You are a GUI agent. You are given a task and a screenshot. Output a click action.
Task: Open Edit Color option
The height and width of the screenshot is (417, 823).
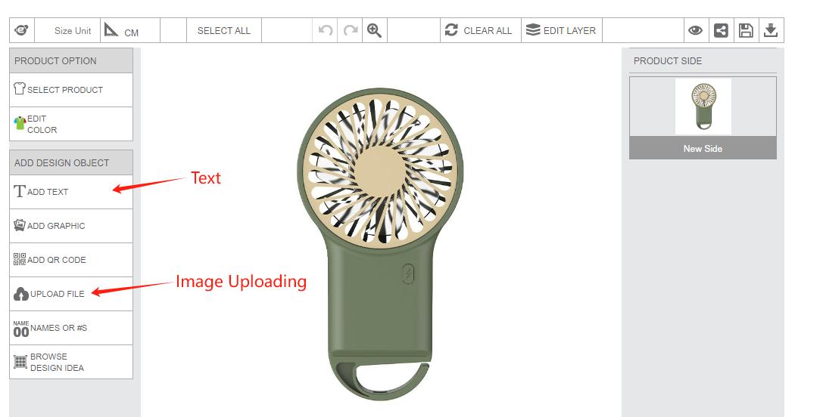pyautogui.click(x=71, y=124)
